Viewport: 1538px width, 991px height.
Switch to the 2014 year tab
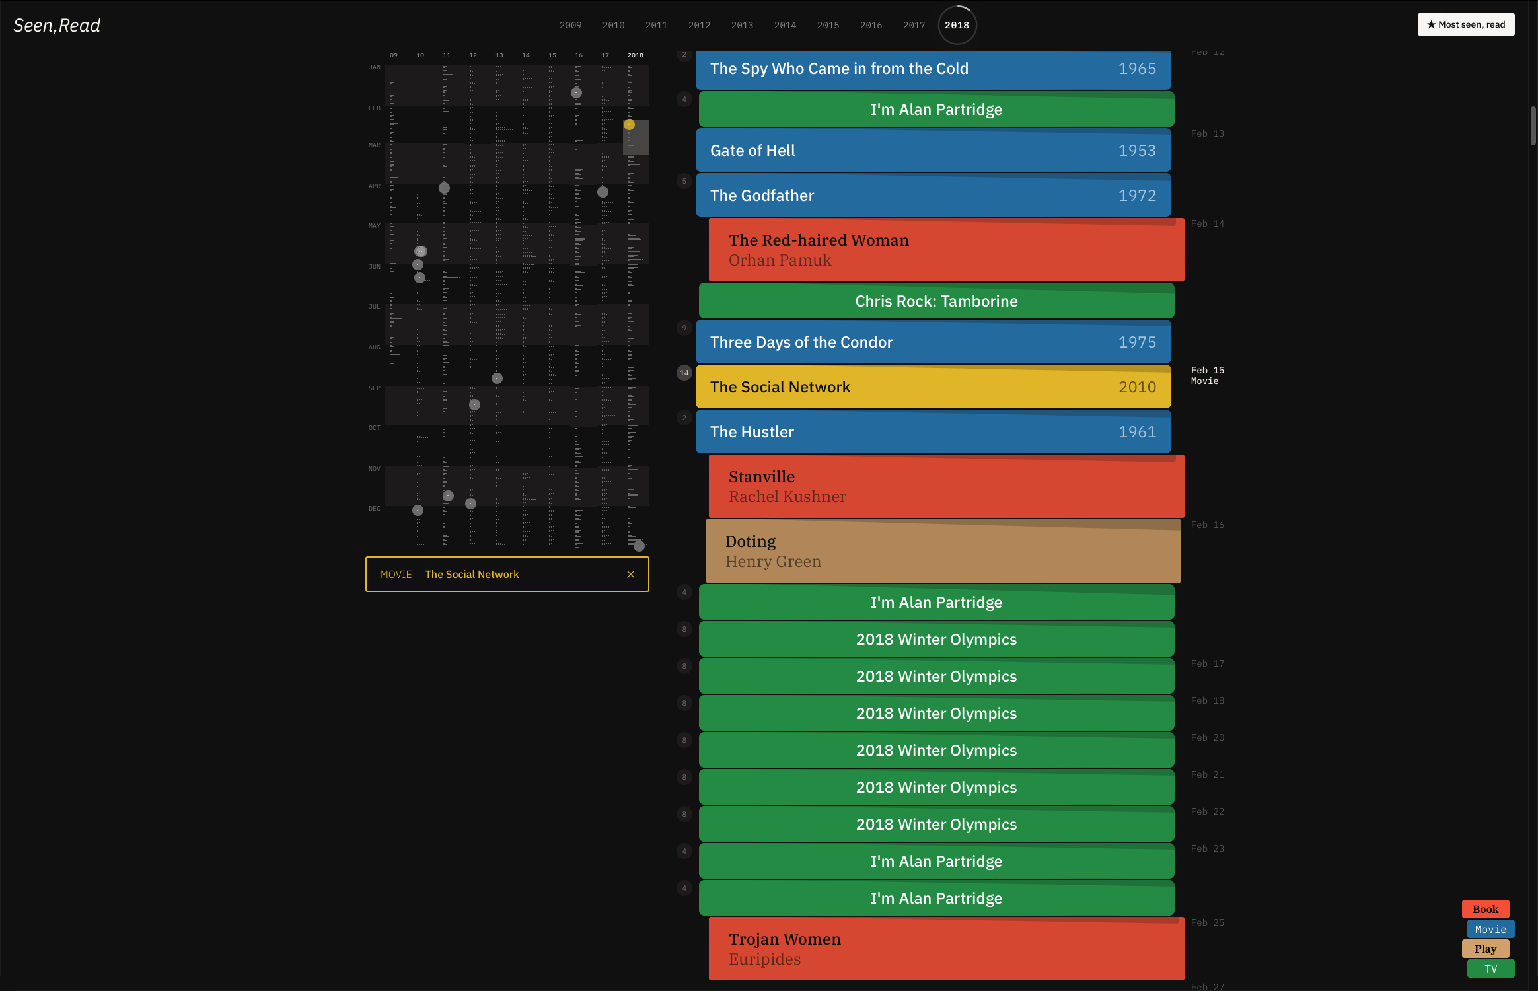(785, 25)
